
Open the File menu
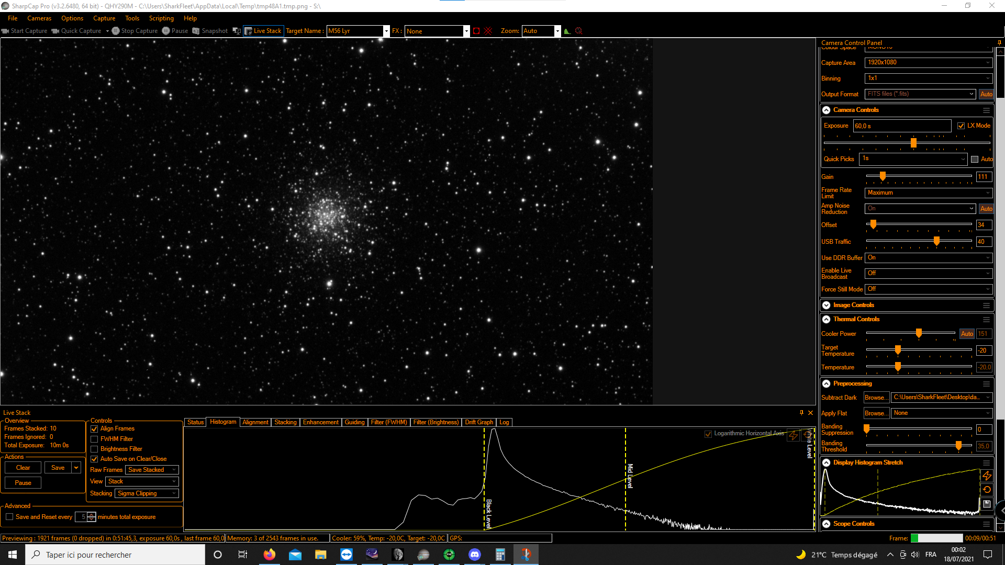pos(13,18)
